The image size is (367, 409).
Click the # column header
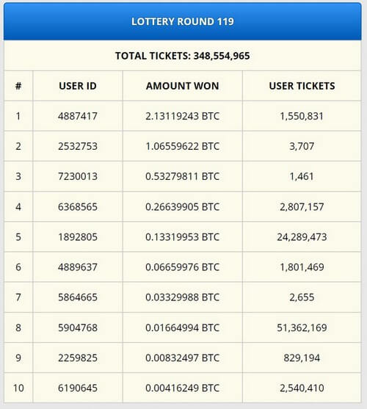[18, 86]
